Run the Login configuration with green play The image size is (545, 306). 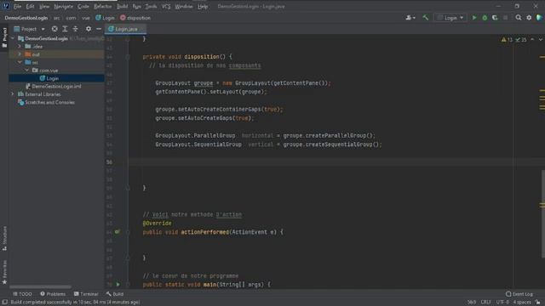click(x=474, y=17)
